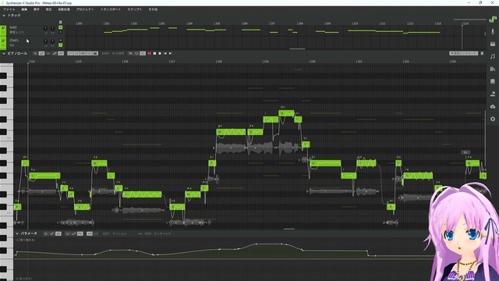Toggle mute on the Cho01 track
The height and width of the screenshot is (281, 499).
click(61, 41)
